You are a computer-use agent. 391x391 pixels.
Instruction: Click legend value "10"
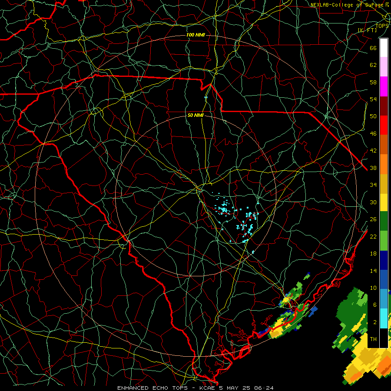[x=373, y=288]
